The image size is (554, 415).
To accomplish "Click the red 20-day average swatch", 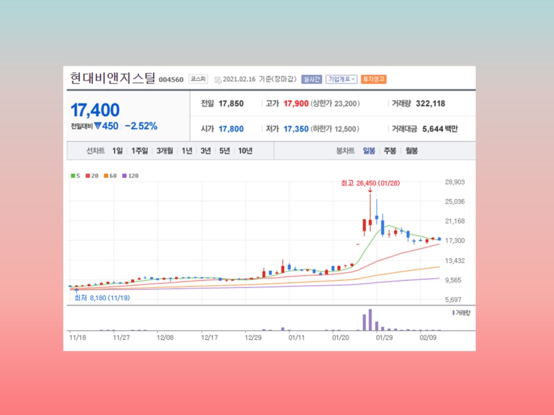I will pyautogui.click(x=88, y=176).
